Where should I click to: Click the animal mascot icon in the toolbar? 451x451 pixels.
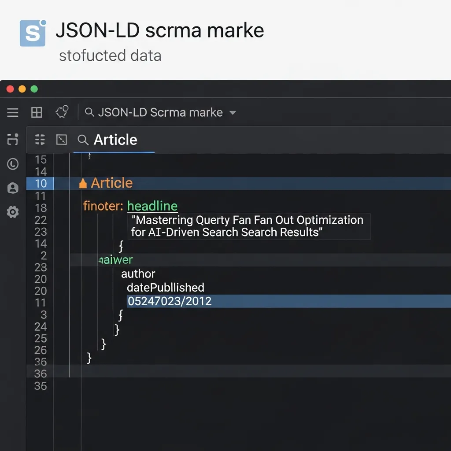(62, 112)
